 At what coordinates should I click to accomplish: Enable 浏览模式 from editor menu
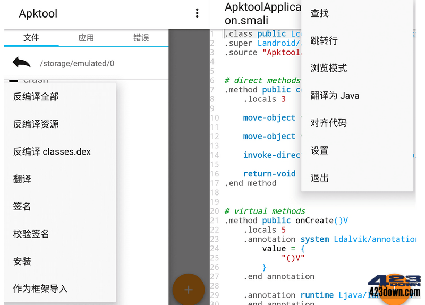[329, 68]
